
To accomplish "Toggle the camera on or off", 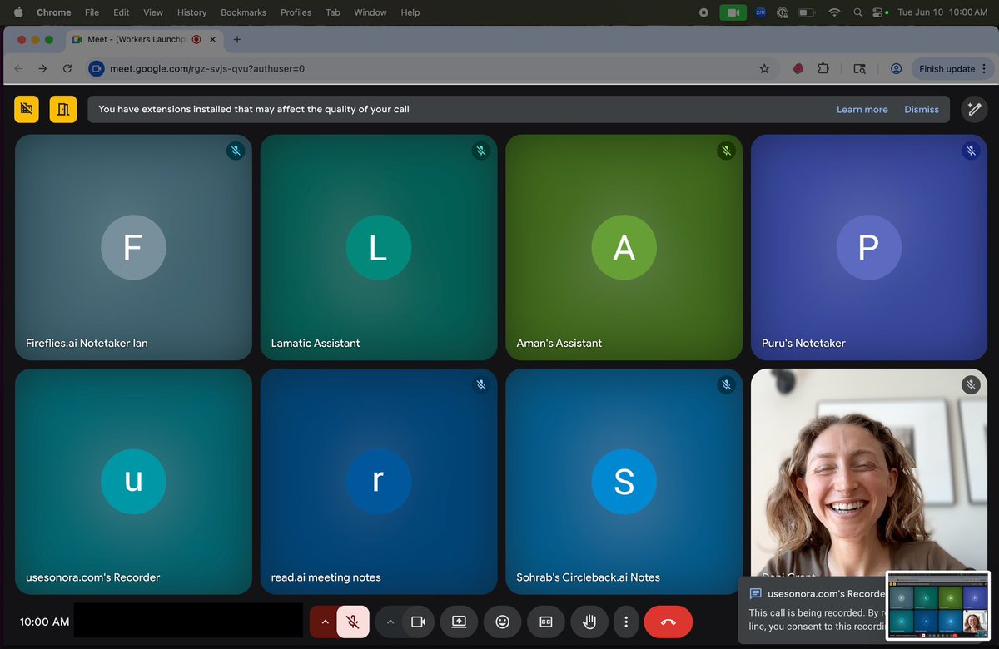I will point(419,622).
